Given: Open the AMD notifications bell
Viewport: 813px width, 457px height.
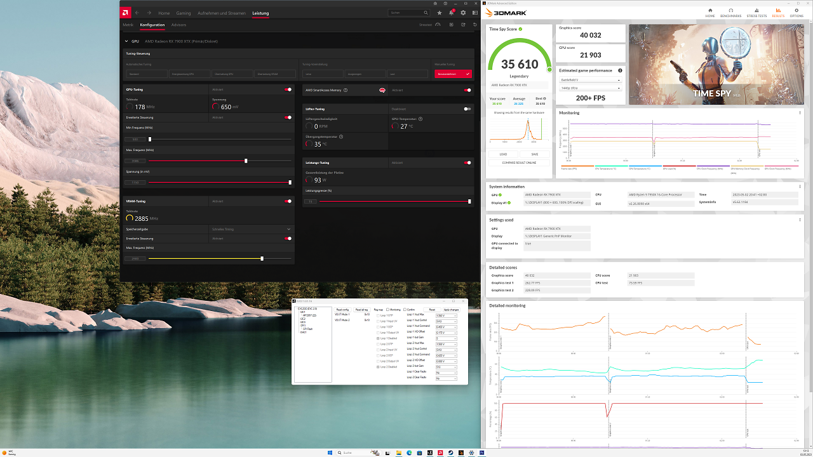Looking at the screenshot, I should click(451, 13).
